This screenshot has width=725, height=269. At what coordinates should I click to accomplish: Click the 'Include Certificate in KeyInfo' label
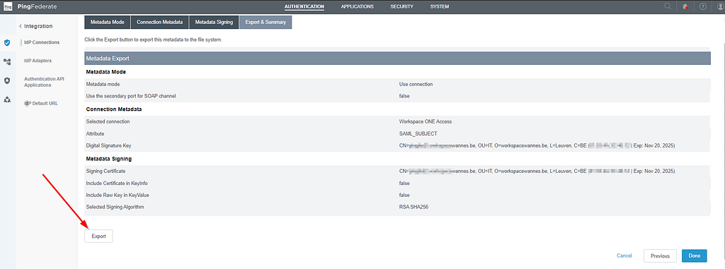click(117, 183)
